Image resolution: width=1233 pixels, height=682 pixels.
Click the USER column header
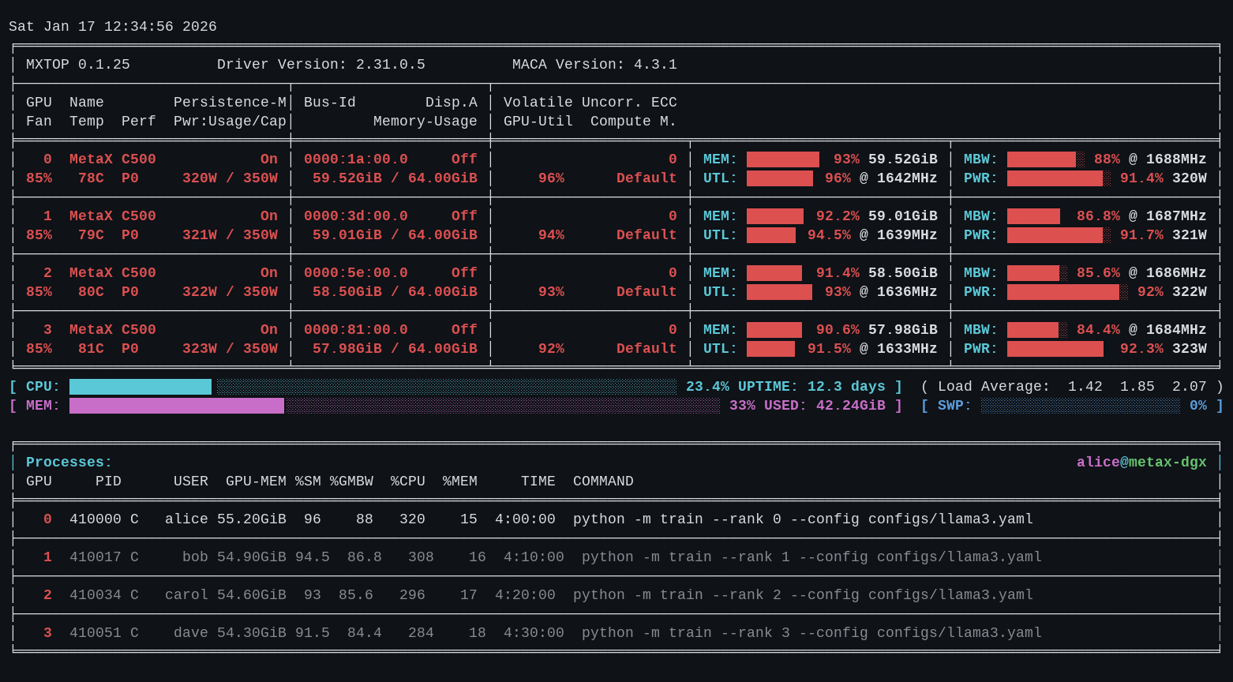click(x=191, y=482)
